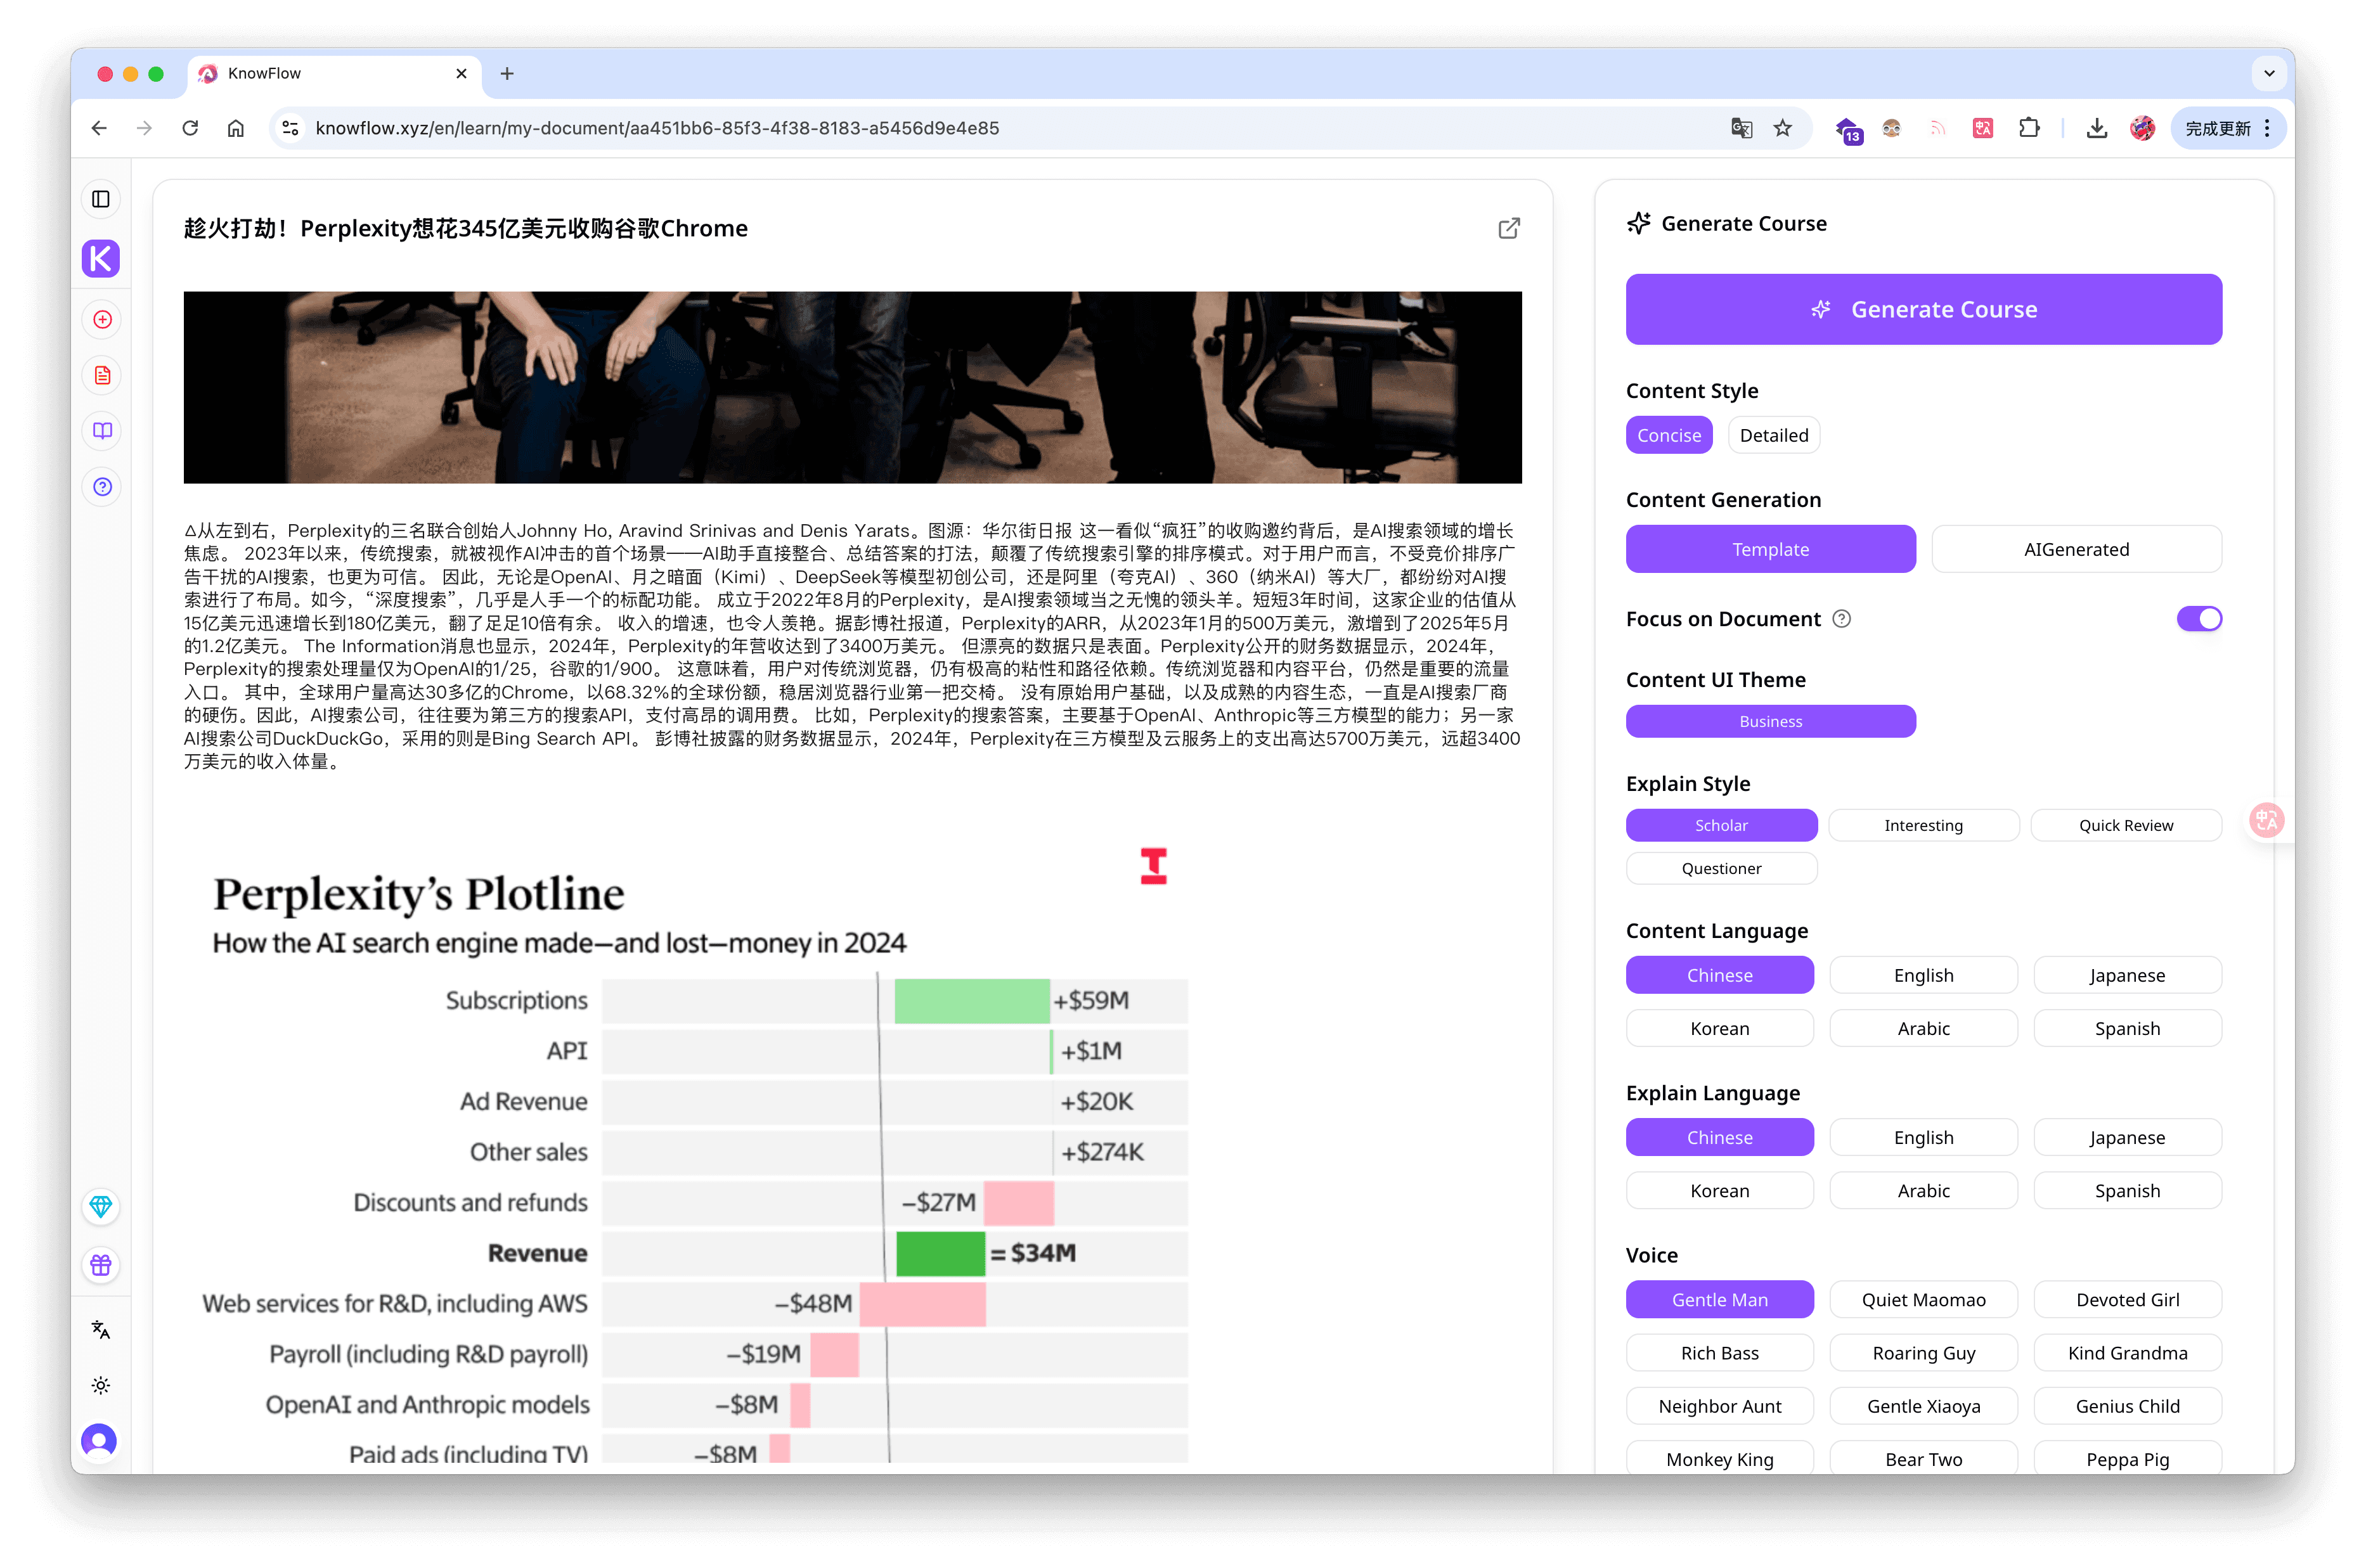Bookmark this page with star icon

coord(1783,128)
